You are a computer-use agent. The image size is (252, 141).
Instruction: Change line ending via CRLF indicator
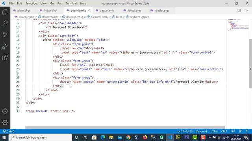(224, 132)
